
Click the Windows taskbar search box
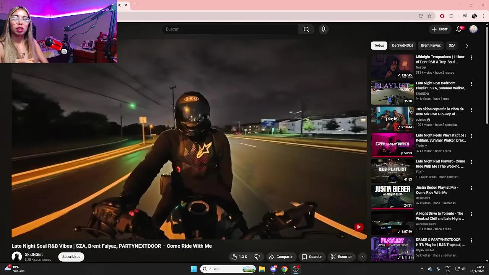point(228,269)
